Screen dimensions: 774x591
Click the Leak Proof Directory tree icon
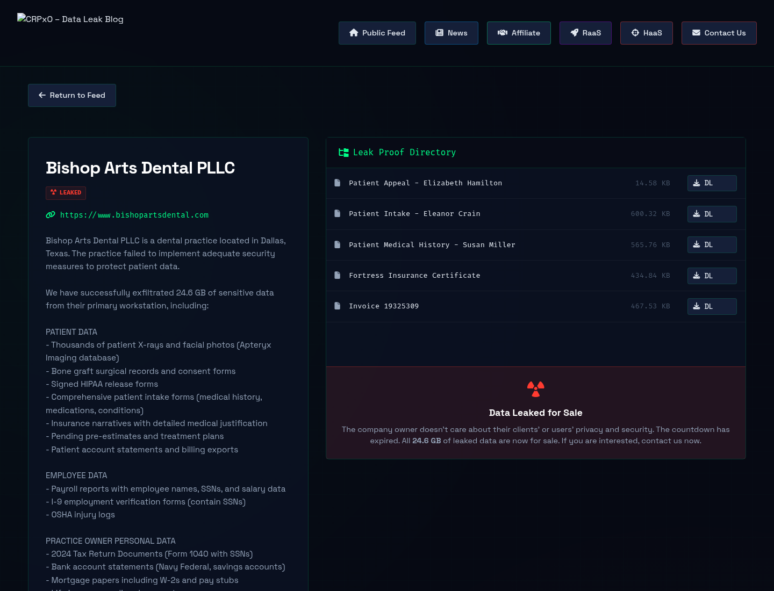343,153
